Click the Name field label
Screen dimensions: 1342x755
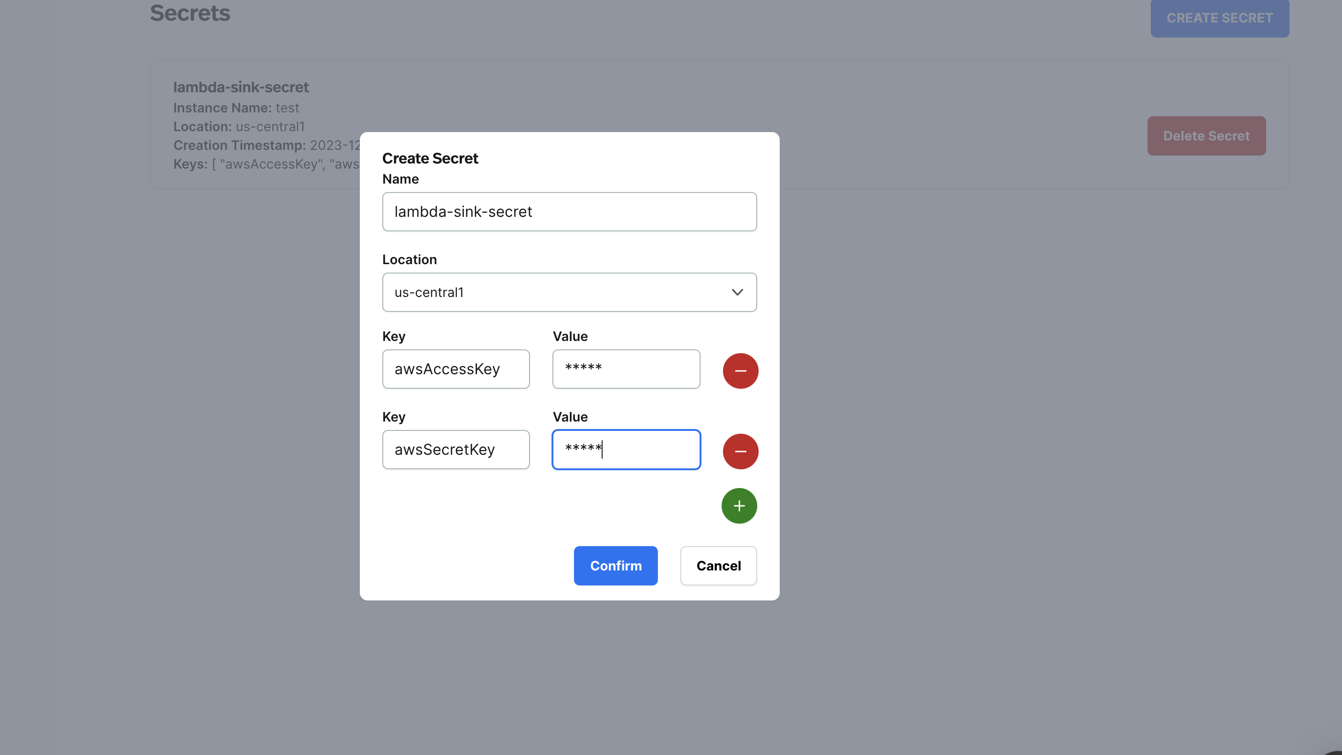click(x=400, y=179)
